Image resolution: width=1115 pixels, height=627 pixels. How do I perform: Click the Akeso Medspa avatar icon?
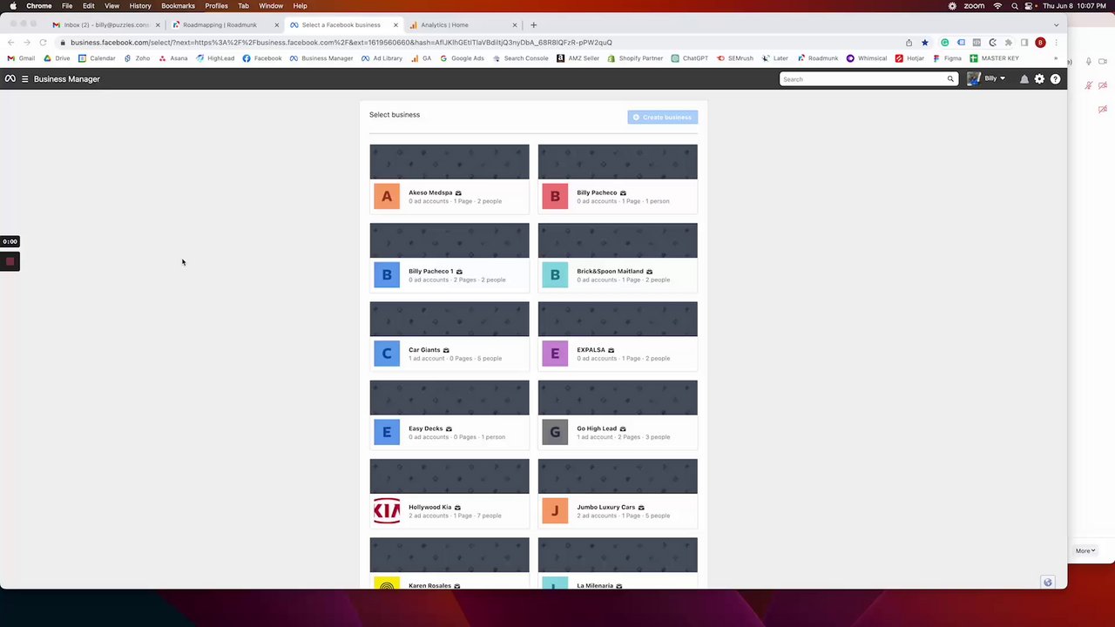(387, 197)
